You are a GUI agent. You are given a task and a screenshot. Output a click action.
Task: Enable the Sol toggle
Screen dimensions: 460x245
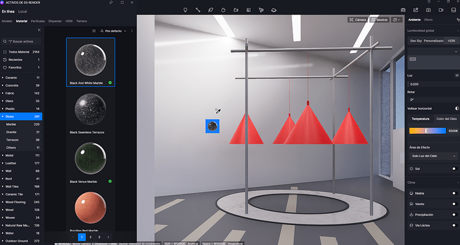click(x=455, y=169)
